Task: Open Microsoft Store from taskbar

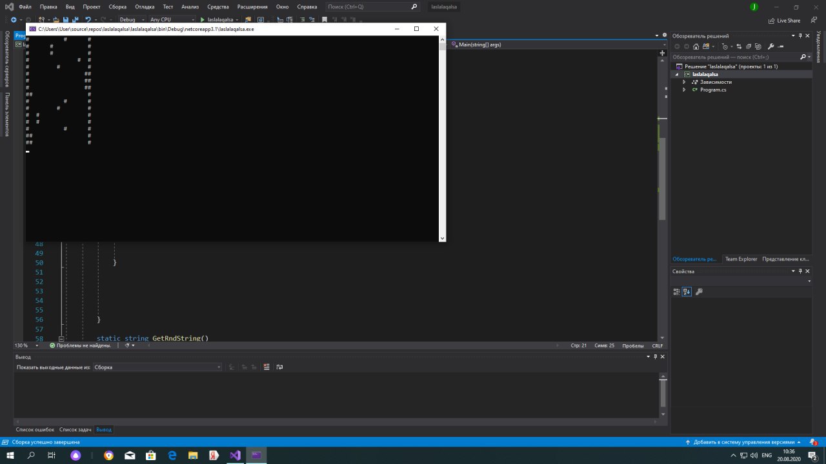Action: click(x=150, y=455)
